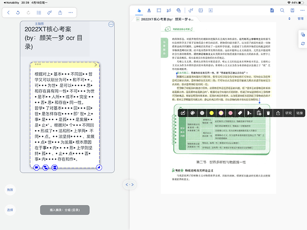Expand the yellow note card arrow
This screenshot has width=307, height=230.
click(x=96, y=65)
